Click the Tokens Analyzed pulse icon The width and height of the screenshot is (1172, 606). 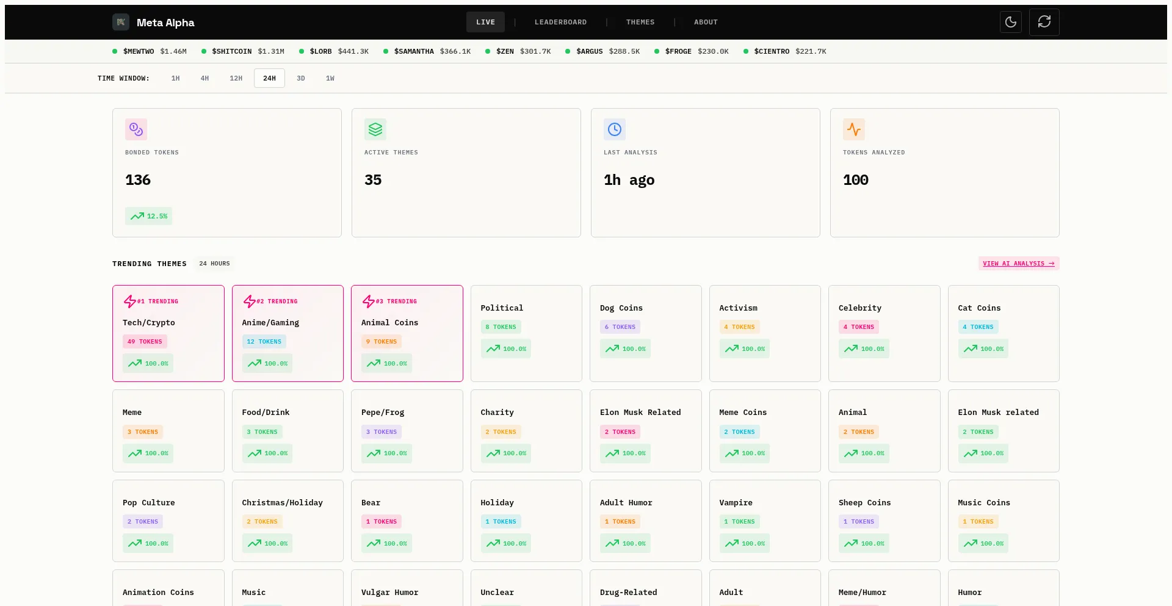854,129
